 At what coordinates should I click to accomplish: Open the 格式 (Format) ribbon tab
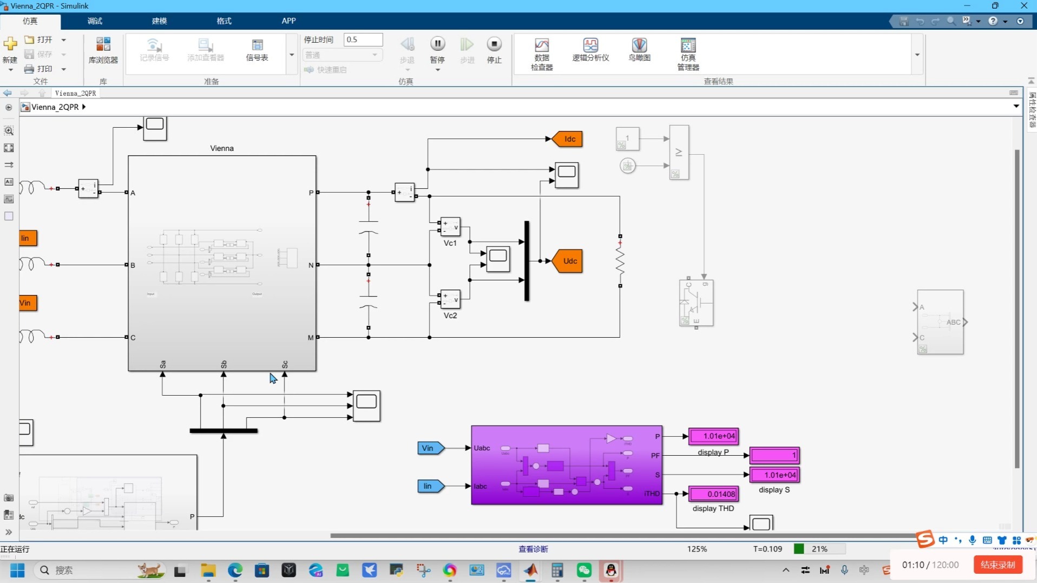click(224, 21)
